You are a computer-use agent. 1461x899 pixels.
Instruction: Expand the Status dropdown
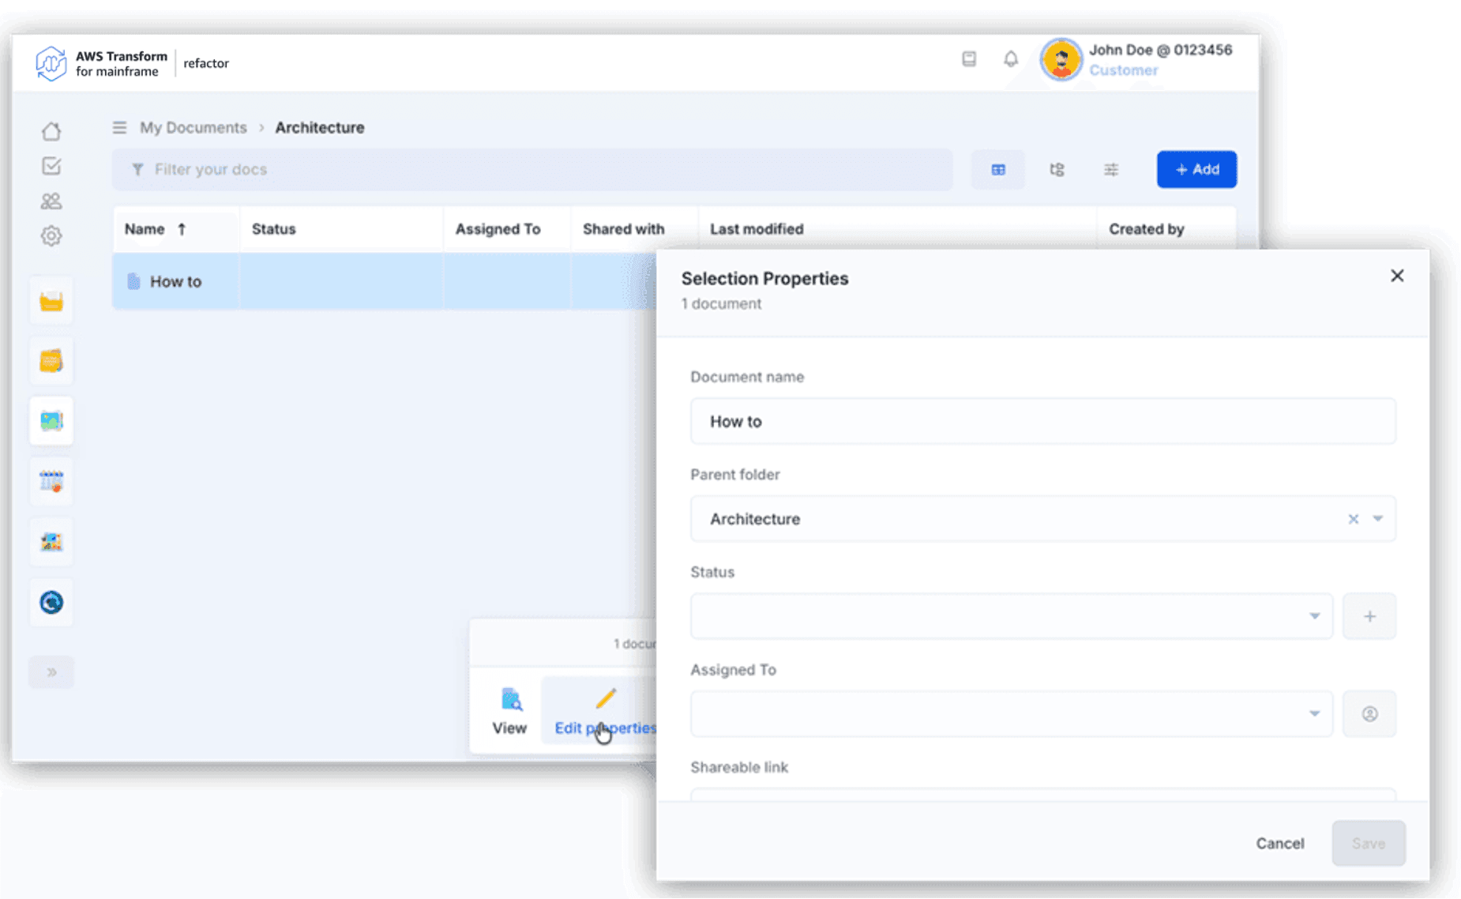pos(1314,616)
